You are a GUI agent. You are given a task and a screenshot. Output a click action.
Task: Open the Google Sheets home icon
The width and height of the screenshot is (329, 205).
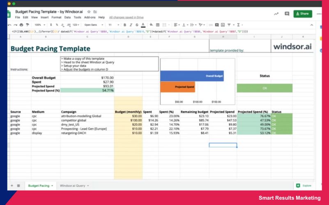click(9, 14)
